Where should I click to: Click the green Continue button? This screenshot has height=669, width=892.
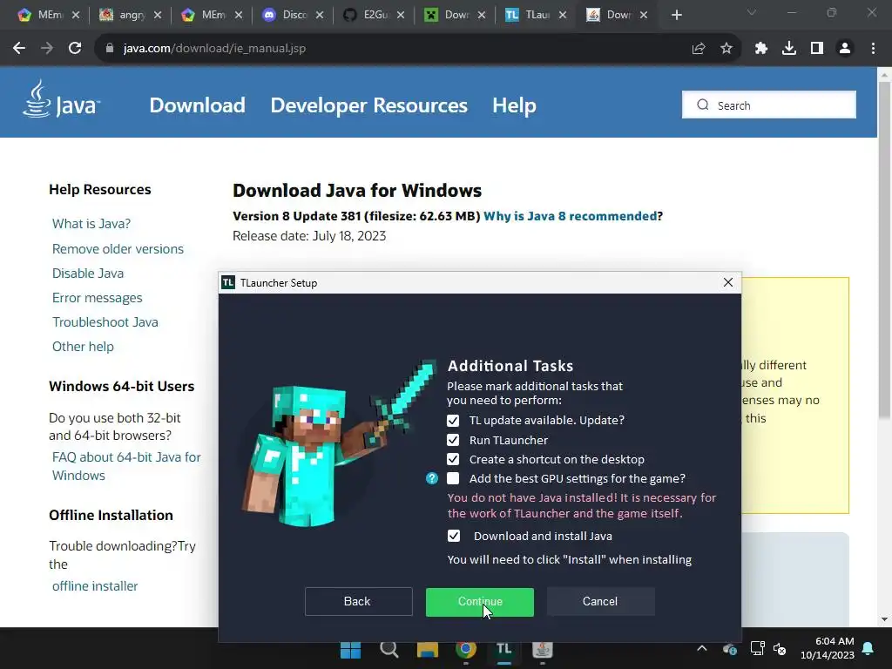(x=480, y=602)
